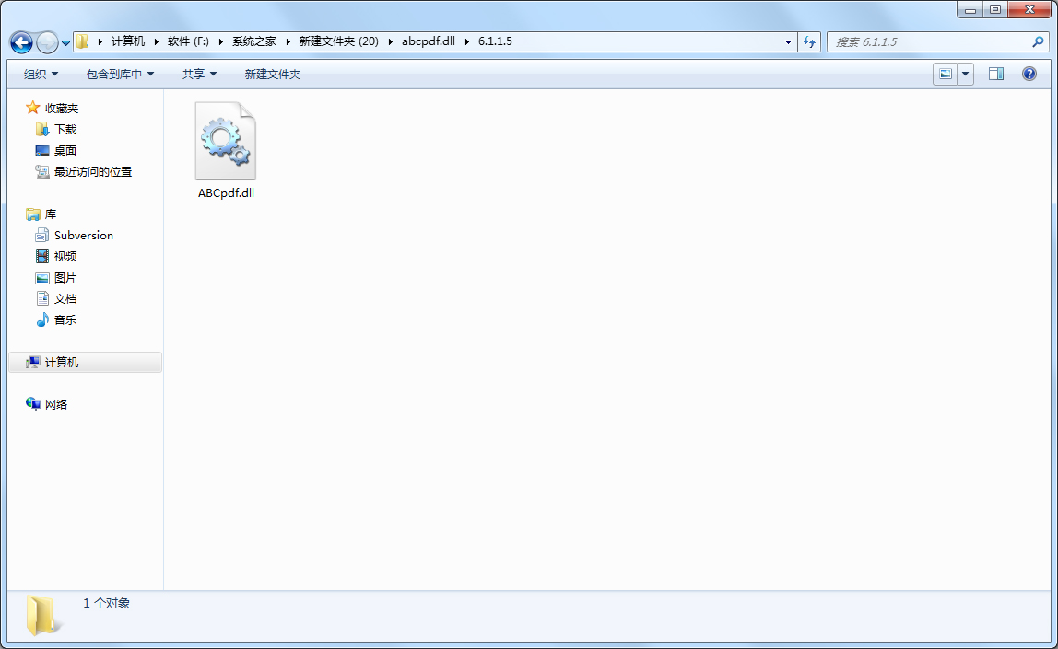Click the 搜索 6.1.1.5 search field
The height and width of the screenshot is (649, 1058).
click(x=929, y=42)
